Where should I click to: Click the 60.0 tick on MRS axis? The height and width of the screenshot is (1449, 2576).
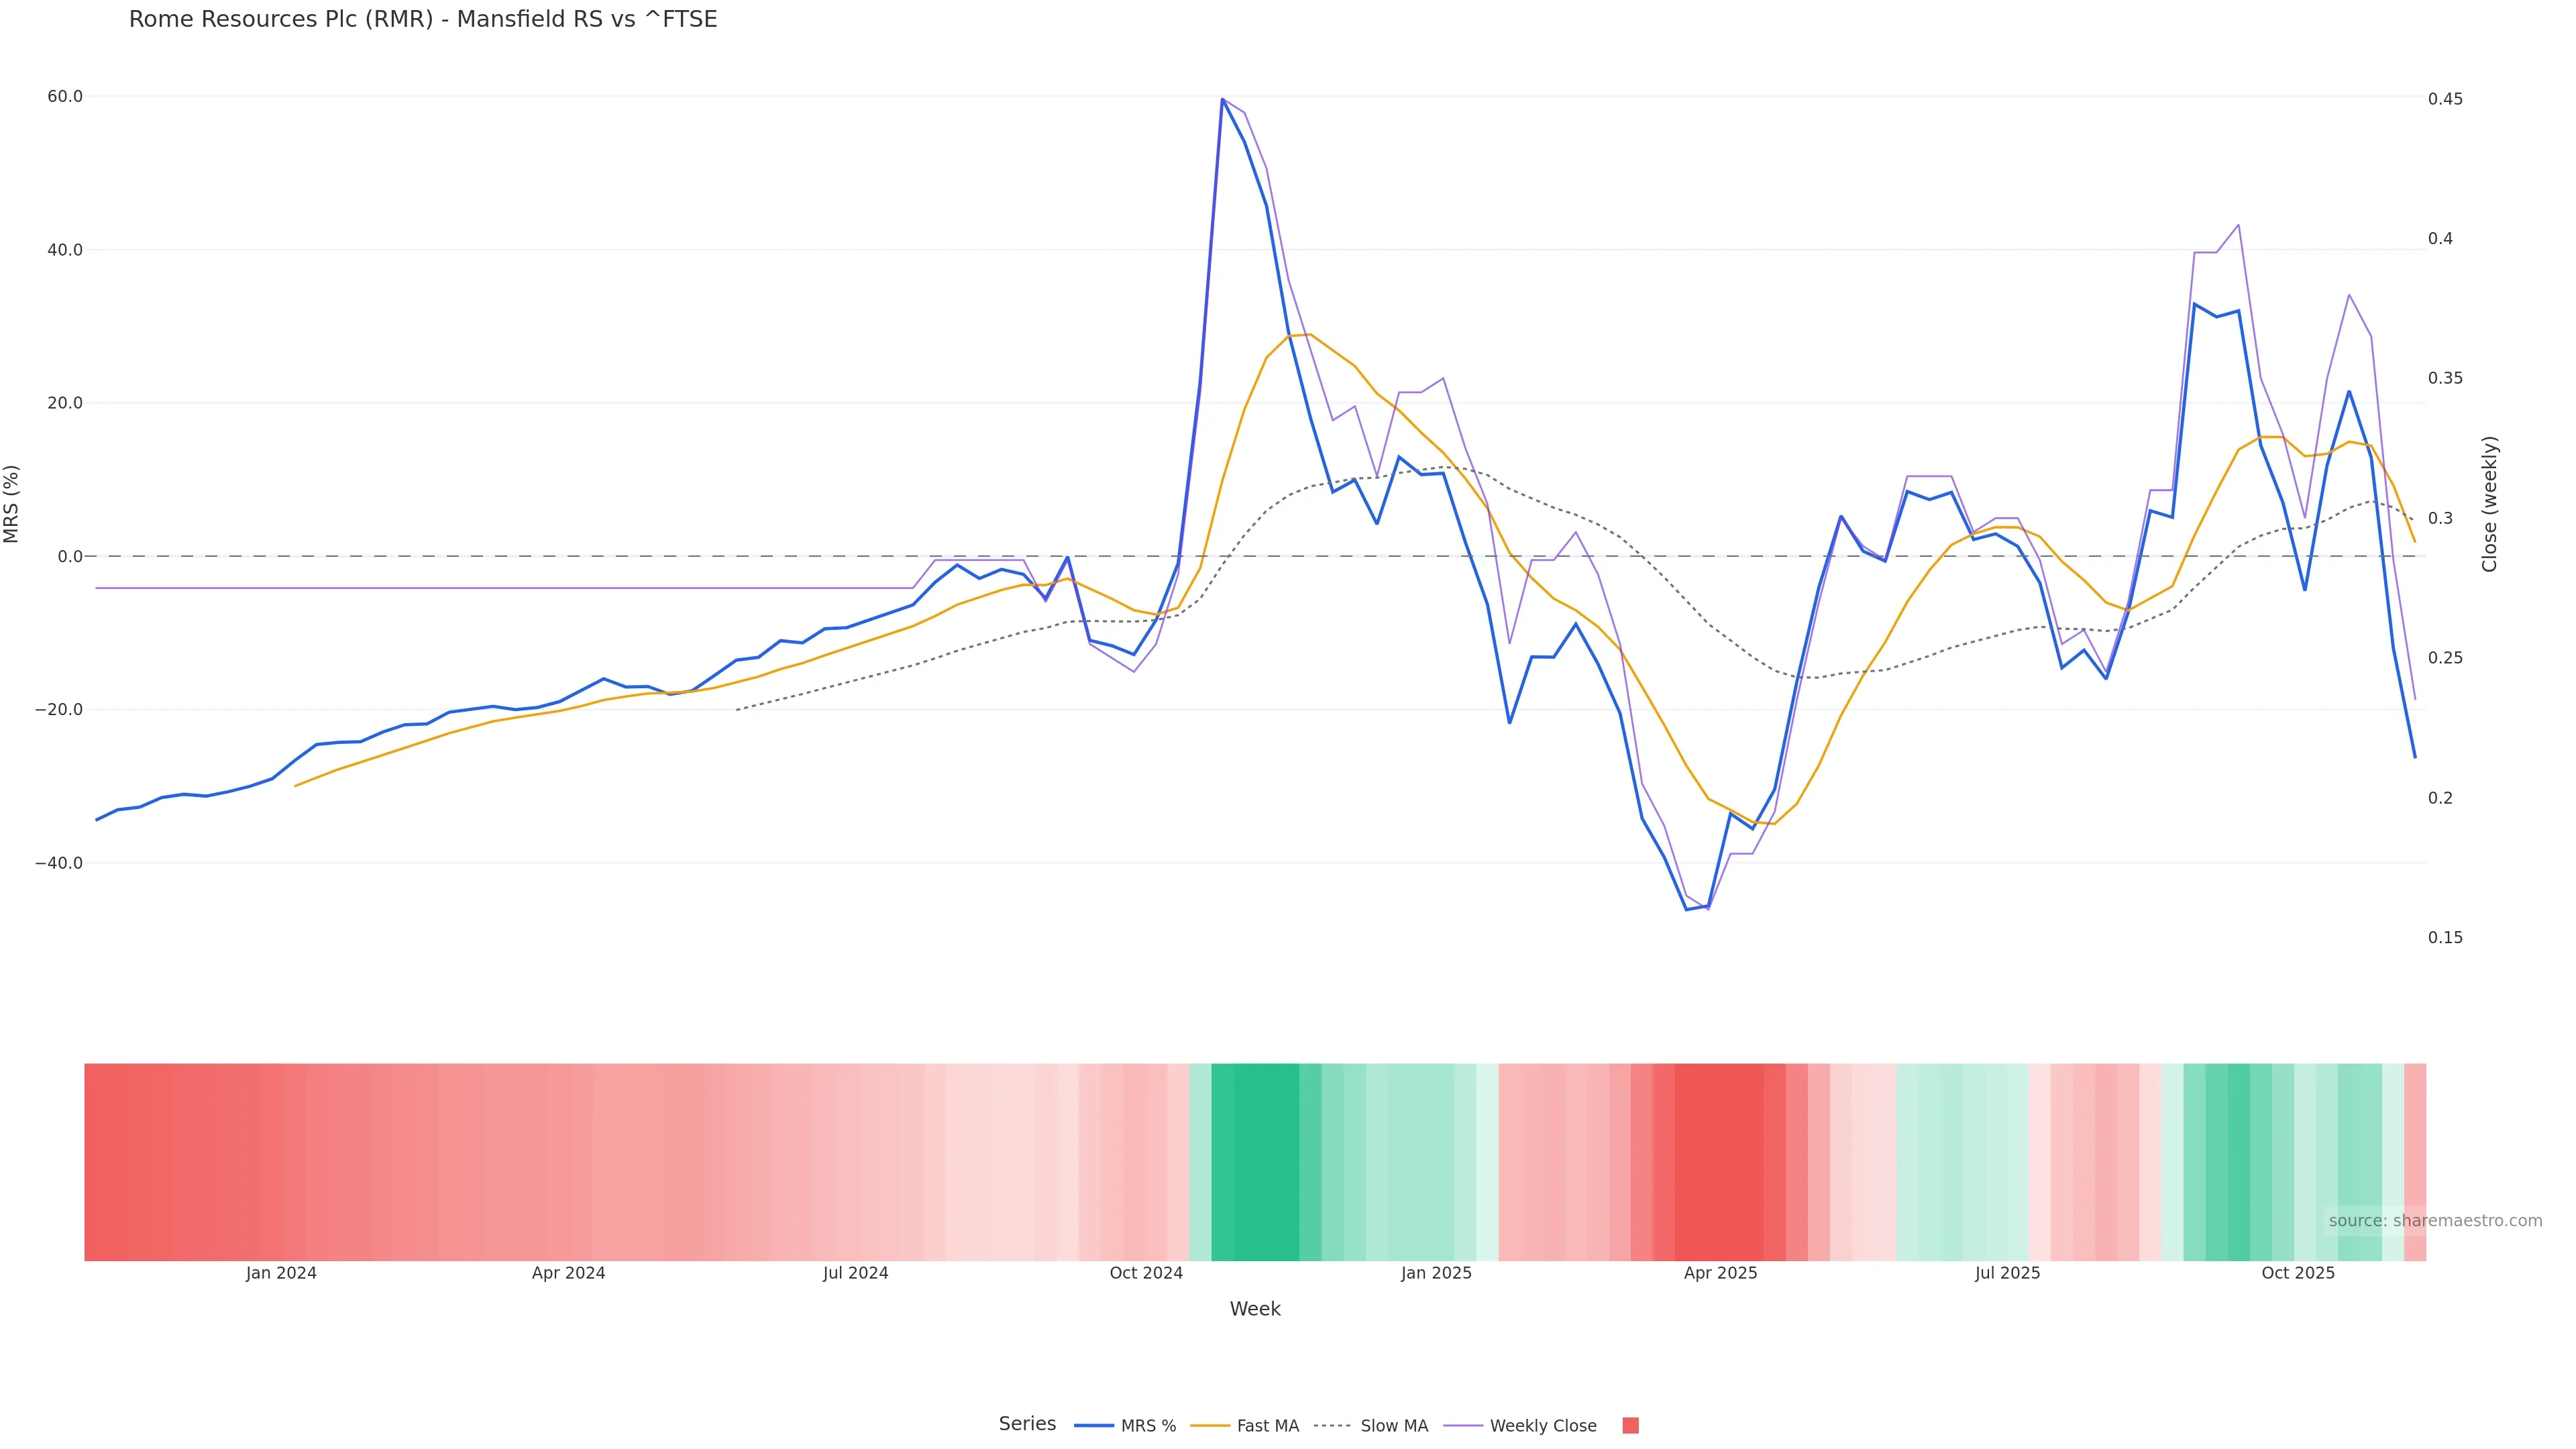tap(65, 97)
